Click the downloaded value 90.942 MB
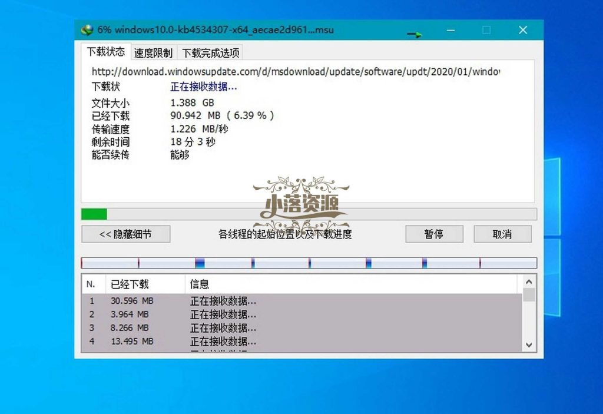 [222, 115]
